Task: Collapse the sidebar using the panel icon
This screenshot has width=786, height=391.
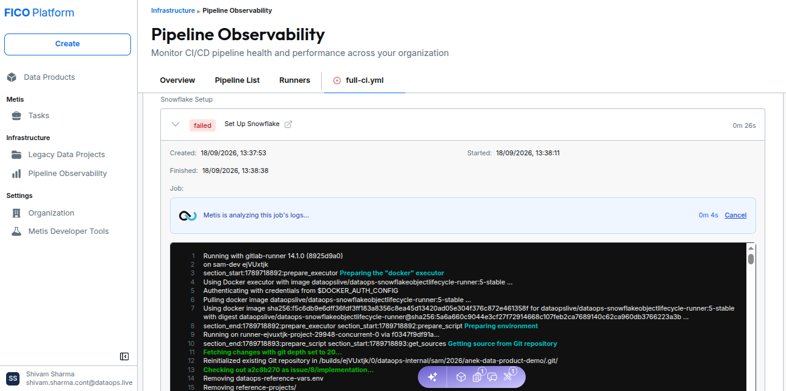Action: point(124,356)
